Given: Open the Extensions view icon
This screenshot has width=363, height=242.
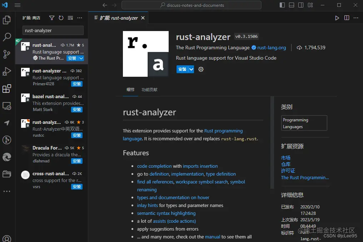Looking at the screenshot, I should coord(7,89).
